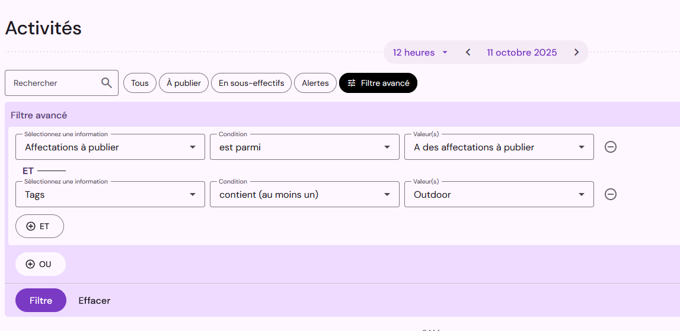Select the Alertes filter chip
Screen dimensions: 680x331
[315, 83]
